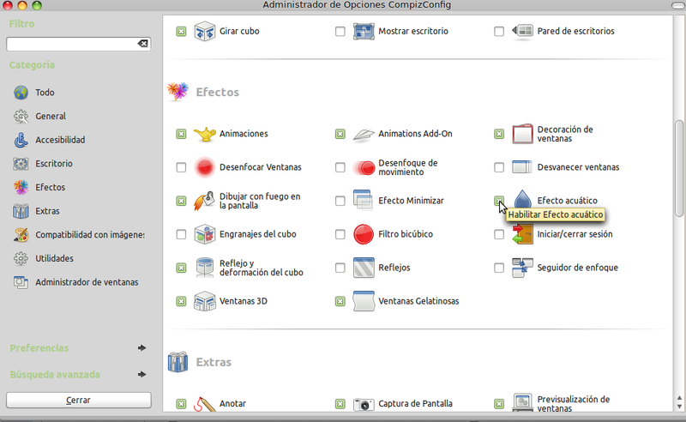Image resolution: width=686 pixels, height=422 pixels.
Task: Toggle the Efecto acuático checkbox
Action: tap(499, 201)
